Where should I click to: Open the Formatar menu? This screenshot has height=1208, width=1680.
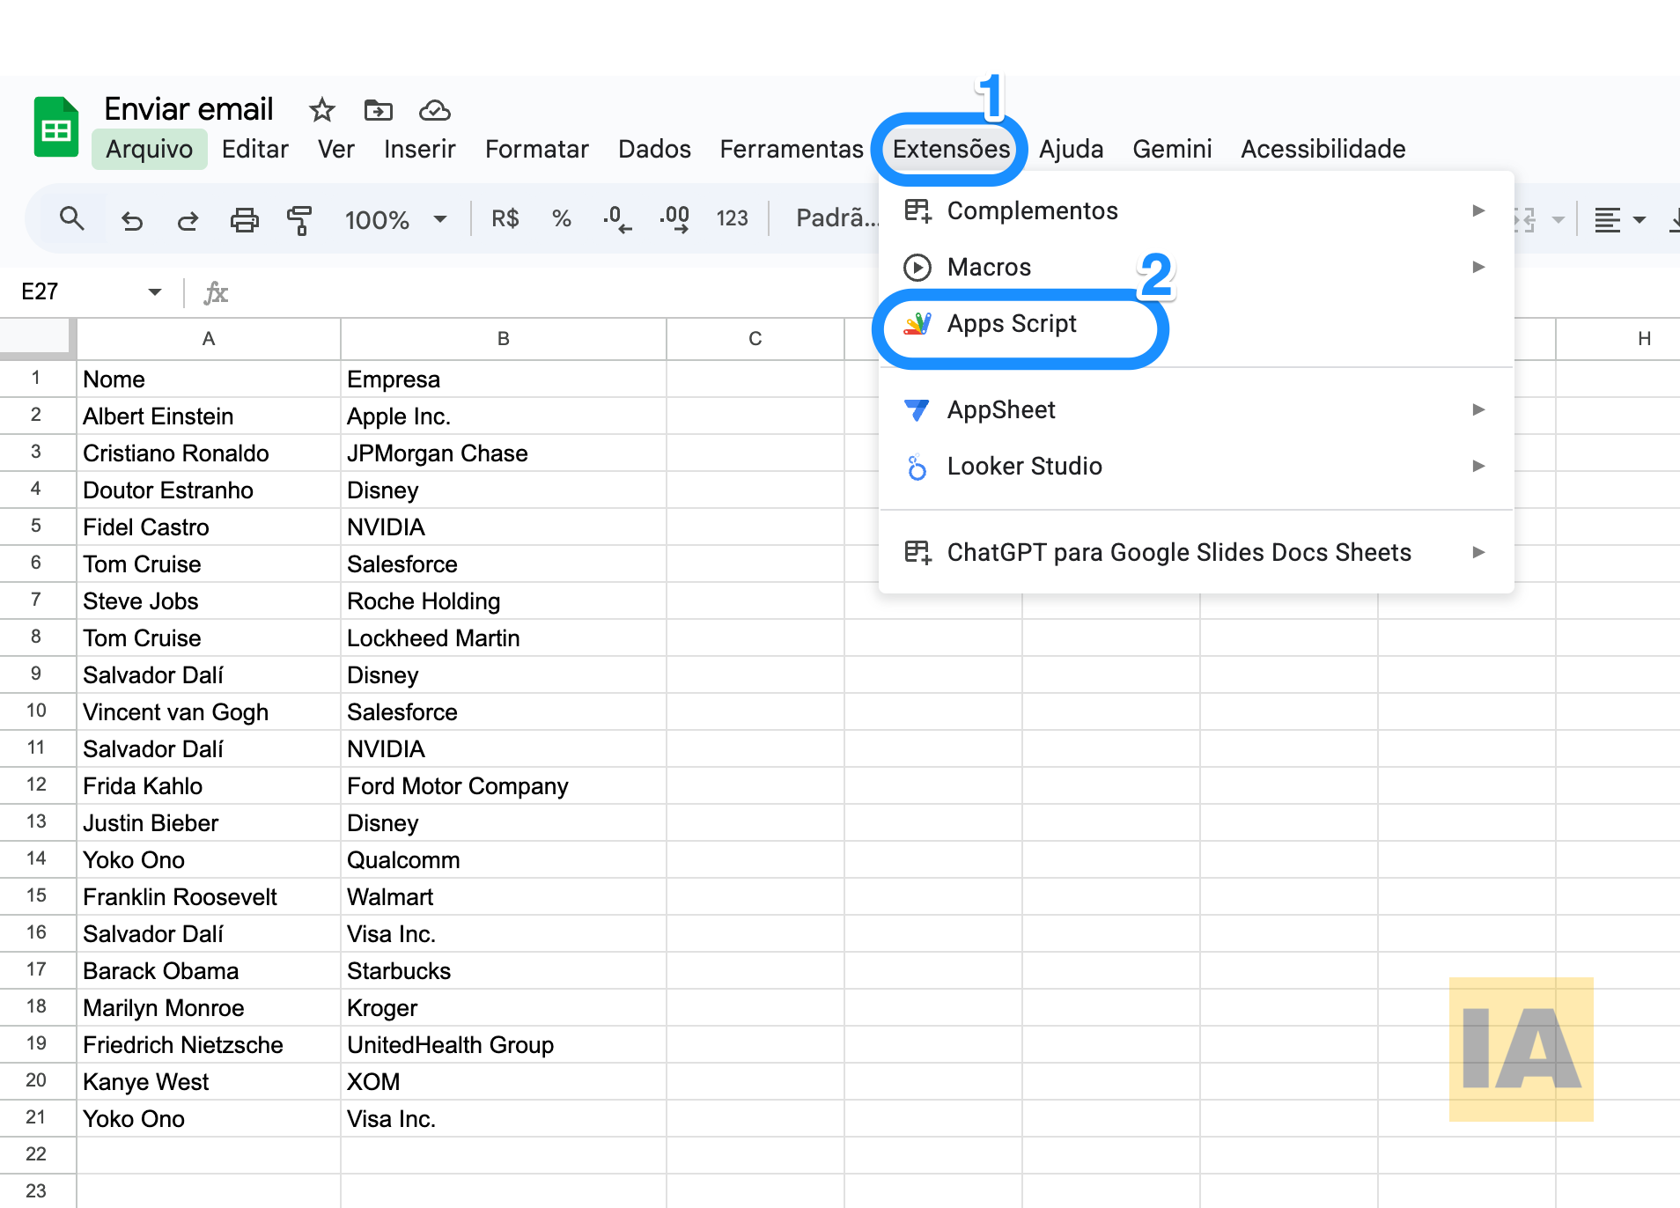536,149
